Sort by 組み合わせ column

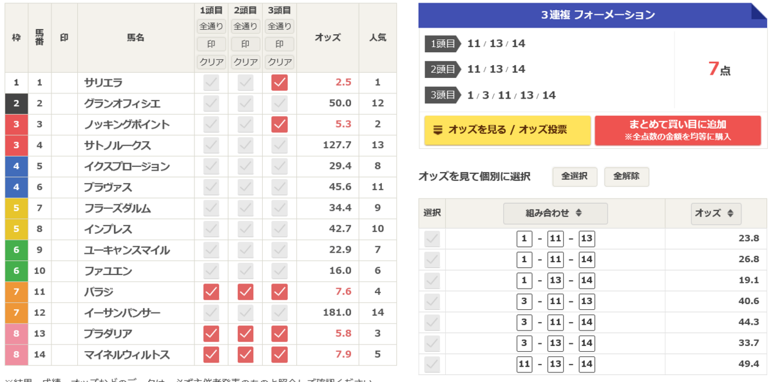click(555, 213)
